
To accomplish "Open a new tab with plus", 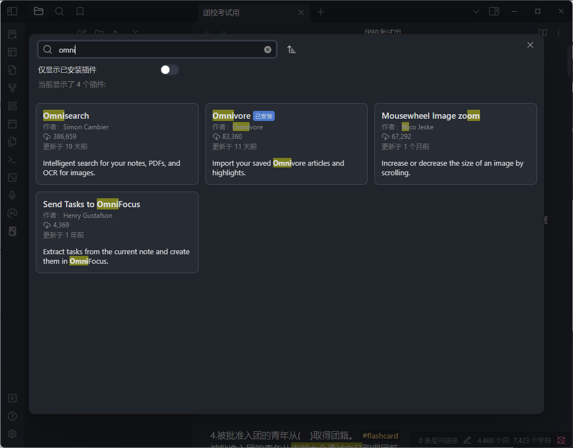I will 321,12.
